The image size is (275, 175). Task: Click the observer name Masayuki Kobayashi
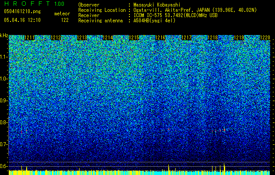click(157, 5)
